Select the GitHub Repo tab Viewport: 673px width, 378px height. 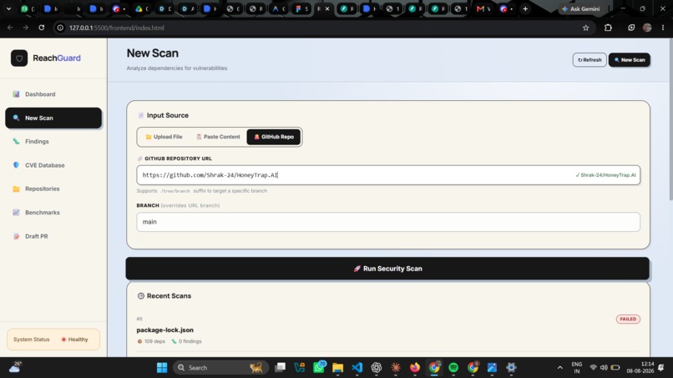(273, 137)
